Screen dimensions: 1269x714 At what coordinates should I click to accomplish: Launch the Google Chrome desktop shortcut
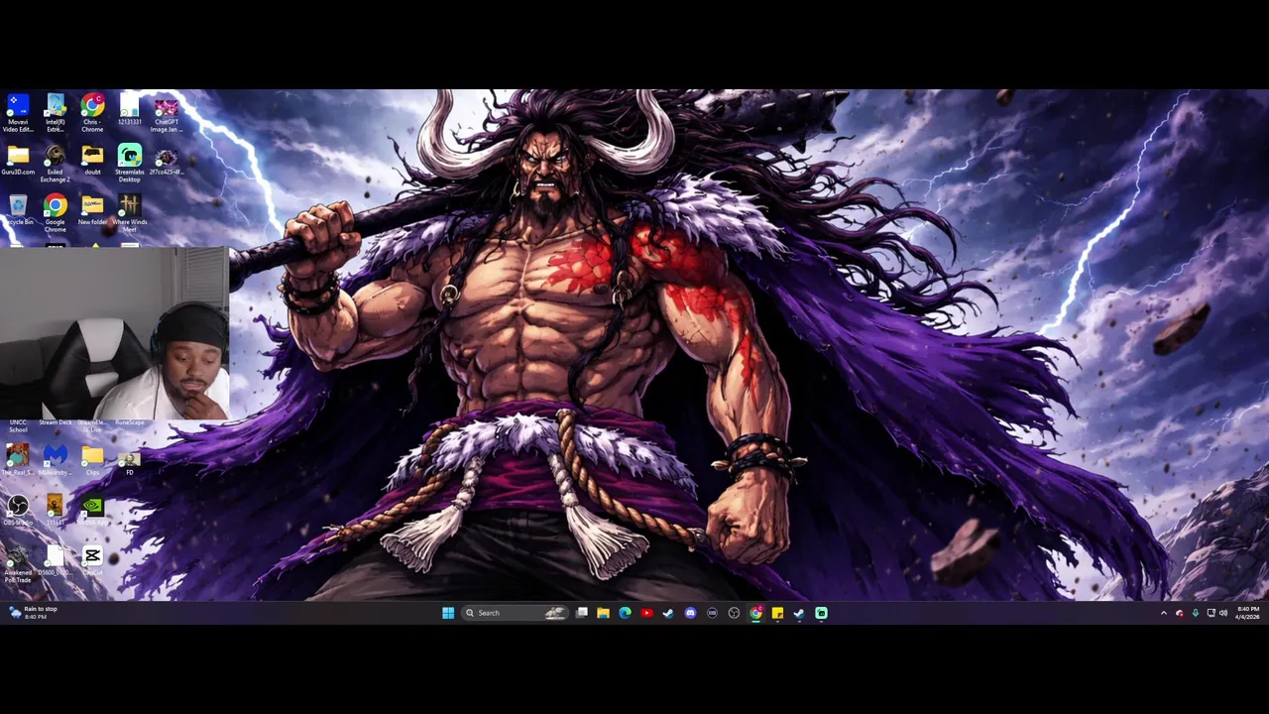point(56,214)
